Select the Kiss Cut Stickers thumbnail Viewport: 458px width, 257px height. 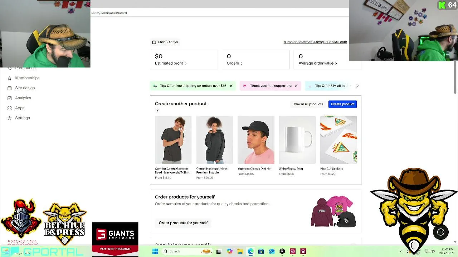click(338, 140)
